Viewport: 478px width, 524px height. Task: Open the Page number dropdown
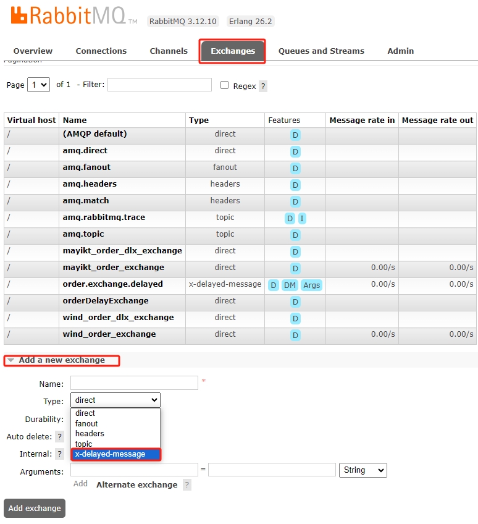pyautogui.click(x=38, y=85)
